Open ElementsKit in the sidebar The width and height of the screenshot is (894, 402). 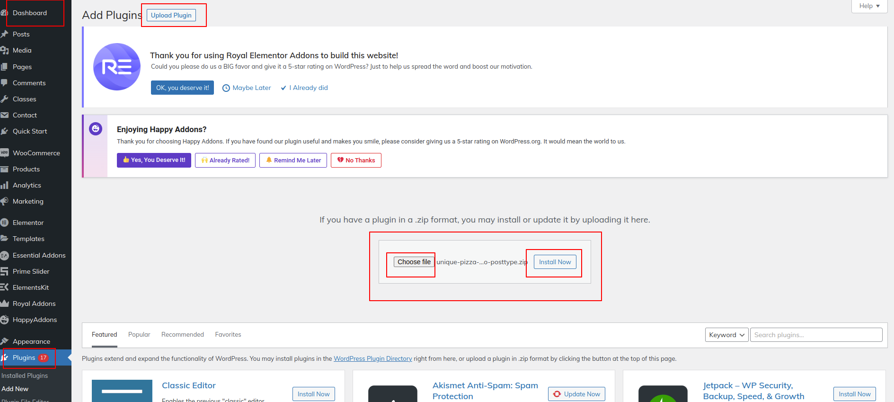(31, 287)
